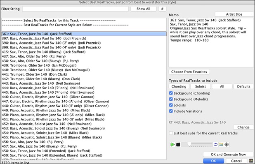The width and height of the screenshot is (255, 164).
Task: Play the RealTracks demo with green play button
Action: click(172, 144)
